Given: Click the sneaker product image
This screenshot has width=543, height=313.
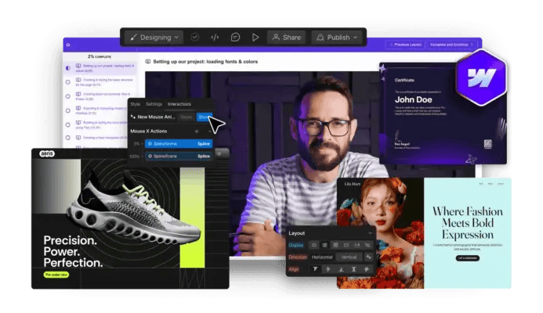Looking at the screenshot, I should 134,206.
